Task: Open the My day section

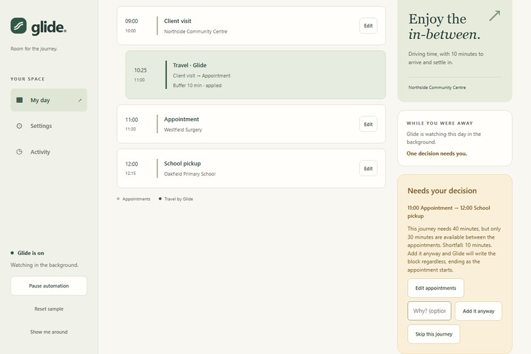Action: pos(49,100)
